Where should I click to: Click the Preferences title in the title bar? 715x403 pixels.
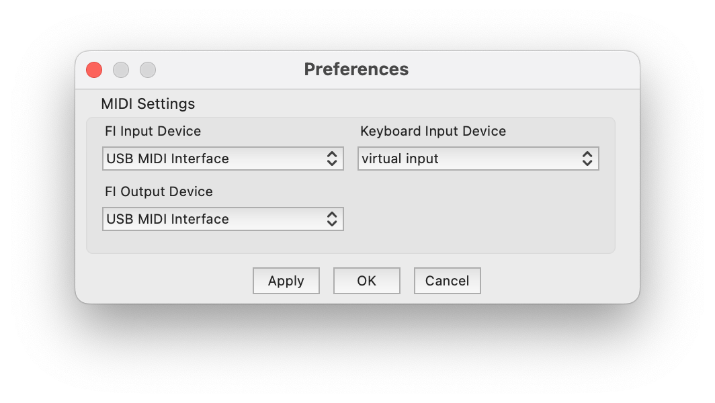356,69
